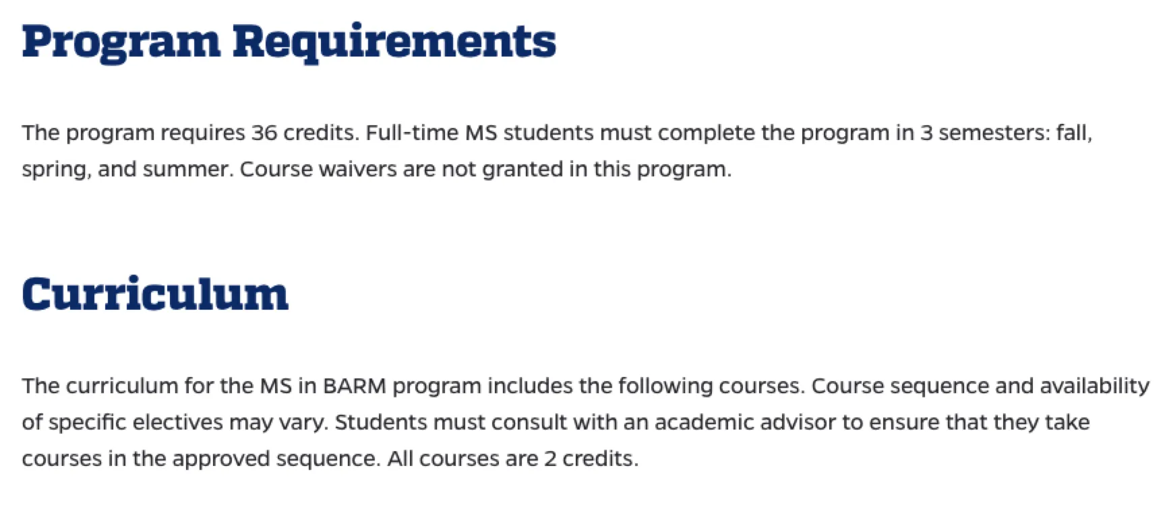Click the Curriculum heading

tap(155, 294)
